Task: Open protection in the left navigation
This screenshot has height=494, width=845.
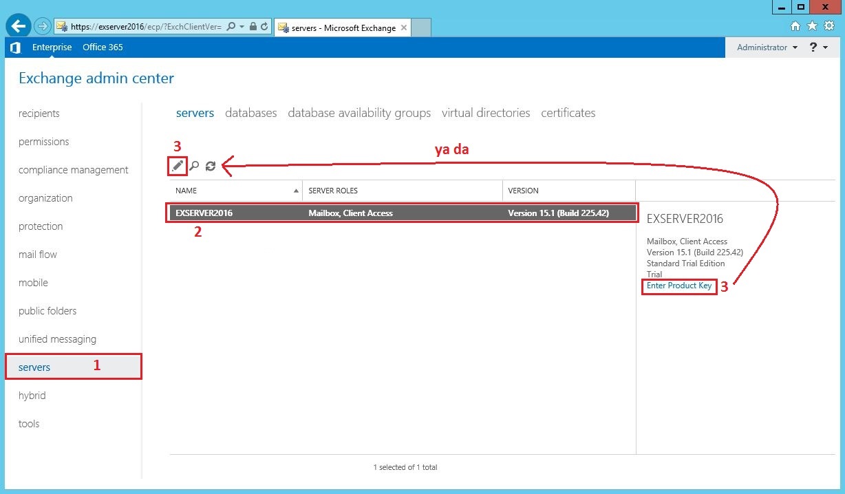Action: [41, 226]
